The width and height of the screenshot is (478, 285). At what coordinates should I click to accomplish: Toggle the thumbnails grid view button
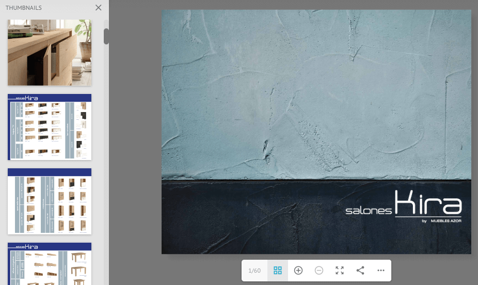click(x=278, y=271)
